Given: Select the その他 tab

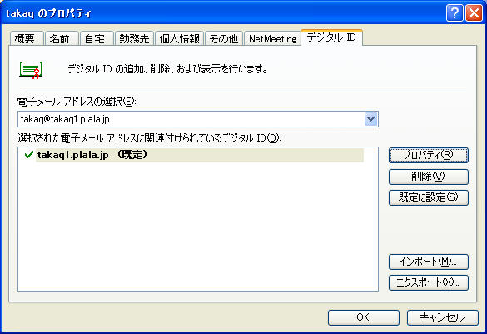Looking at the screenshot, I should [224, 38].
